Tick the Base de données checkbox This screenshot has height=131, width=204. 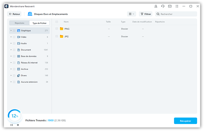(14, 56)
